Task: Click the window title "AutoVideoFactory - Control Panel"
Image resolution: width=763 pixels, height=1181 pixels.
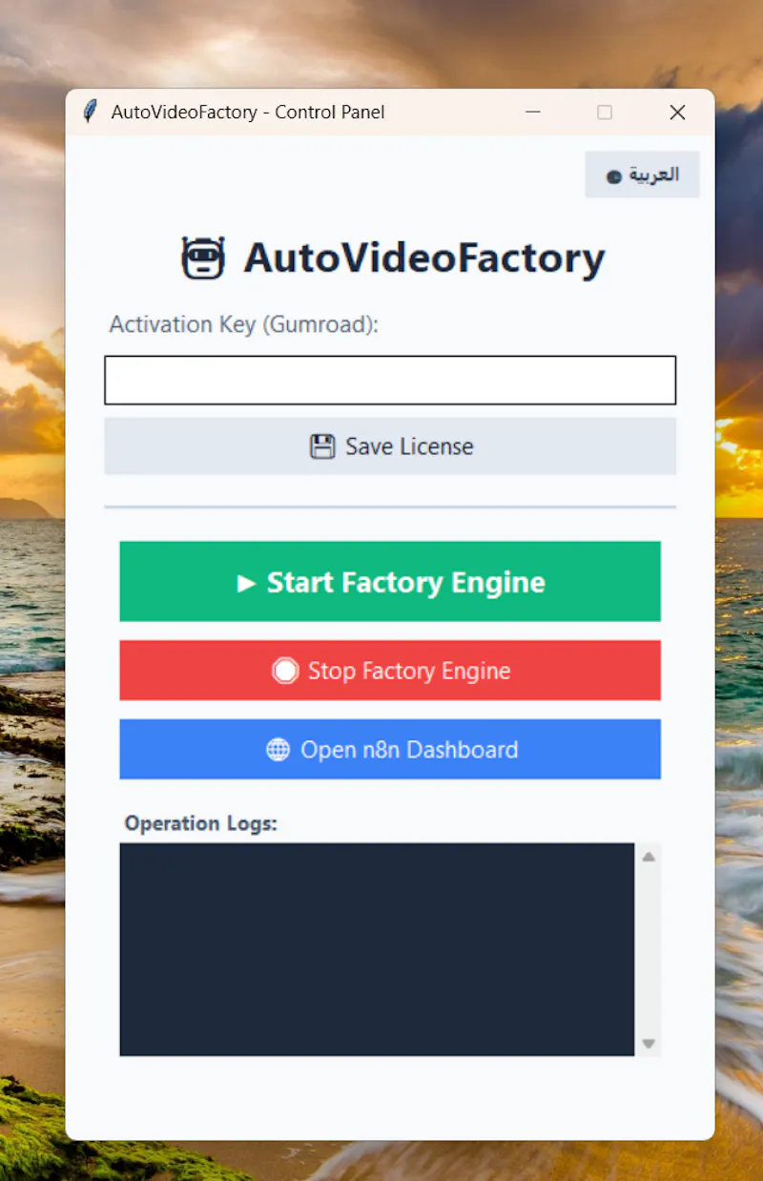Action: click(x=248, y=112)
